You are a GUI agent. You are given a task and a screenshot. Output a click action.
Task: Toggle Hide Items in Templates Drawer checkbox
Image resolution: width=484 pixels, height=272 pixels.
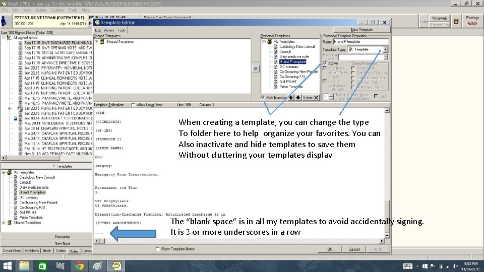(324, 68)
